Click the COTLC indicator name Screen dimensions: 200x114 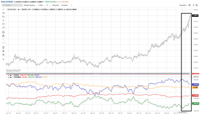coord(16,75)
